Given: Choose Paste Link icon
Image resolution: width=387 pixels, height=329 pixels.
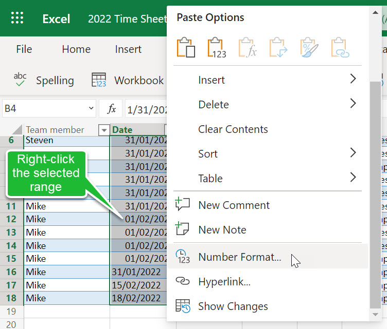Looking at the screenshot, I should [x=340, y=47].
